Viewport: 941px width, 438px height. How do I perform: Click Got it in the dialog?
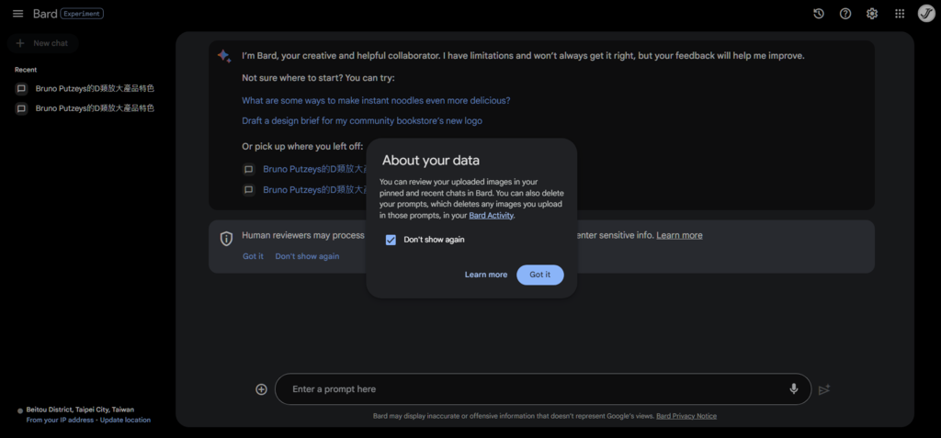pyautogui.click(x=539, y=275)
